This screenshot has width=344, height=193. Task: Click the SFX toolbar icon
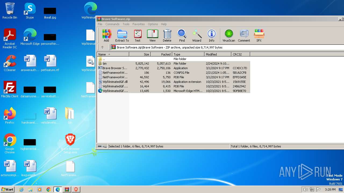coord(259,36)
